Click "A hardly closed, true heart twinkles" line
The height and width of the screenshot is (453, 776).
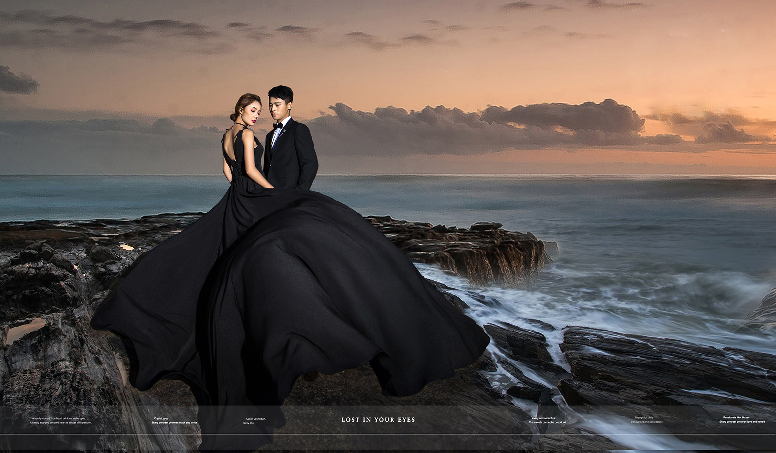point(59,418)
